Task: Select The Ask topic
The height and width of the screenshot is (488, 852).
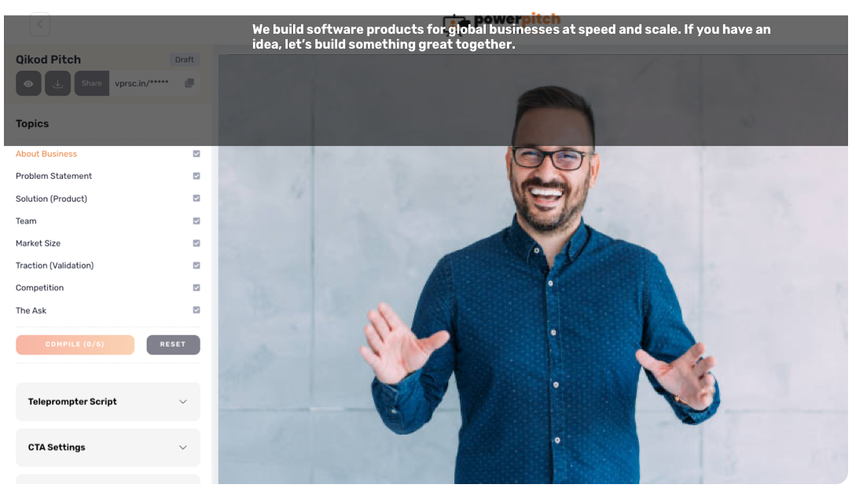Action: (x=31, y=311)
